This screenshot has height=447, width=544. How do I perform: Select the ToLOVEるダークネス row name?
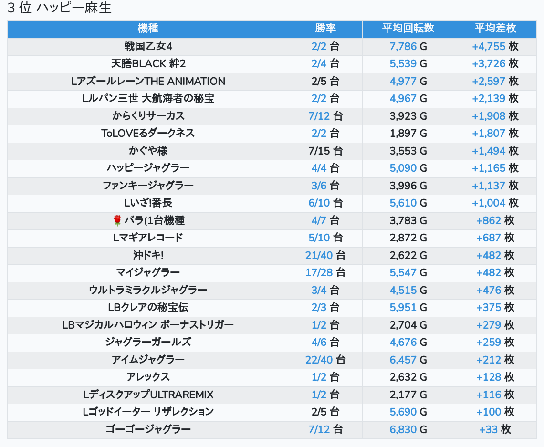tap(148, 133)
